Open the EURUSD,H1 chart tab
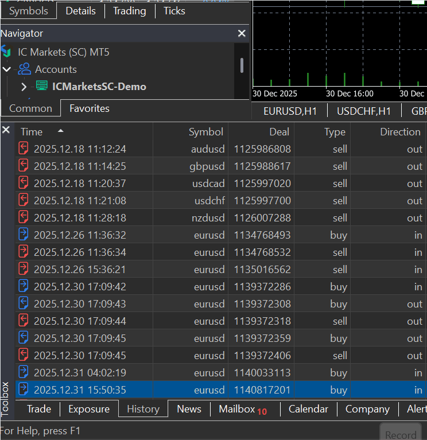 pyautogui.click(x=290, y=111)
